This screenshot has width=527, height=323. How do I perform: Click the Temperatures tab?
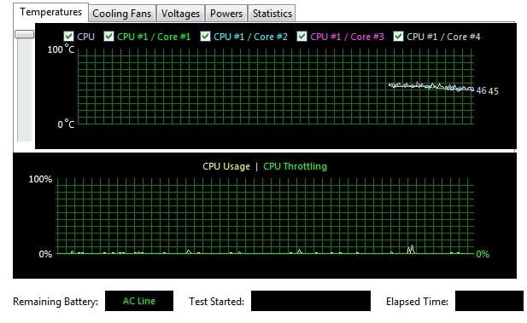(x=50, y=12)
